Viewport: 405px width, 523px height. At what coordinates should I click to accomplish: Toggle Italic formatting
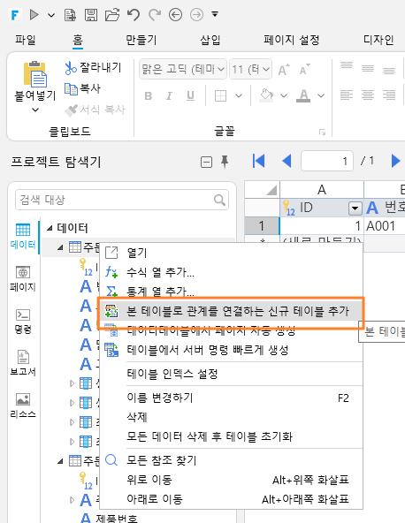169,96
